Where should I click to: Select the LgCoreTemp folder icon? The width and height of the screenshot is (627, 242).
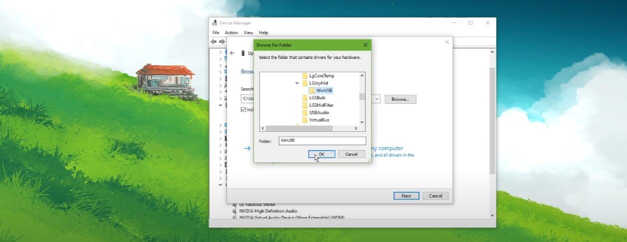tap(305, 76)
